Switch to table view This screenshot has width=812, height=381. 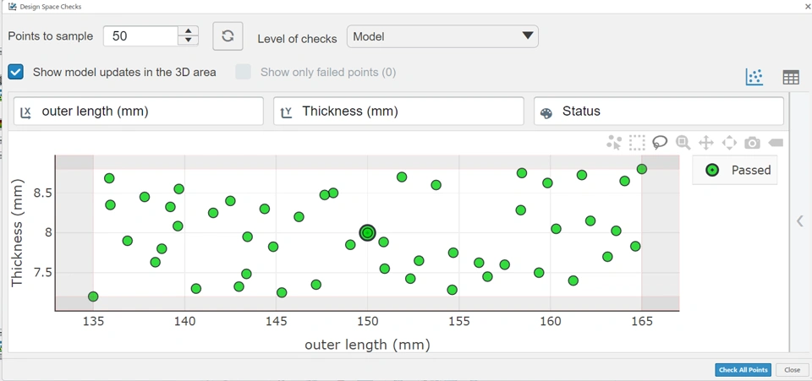pyautogui.click(x=791, y=77)
